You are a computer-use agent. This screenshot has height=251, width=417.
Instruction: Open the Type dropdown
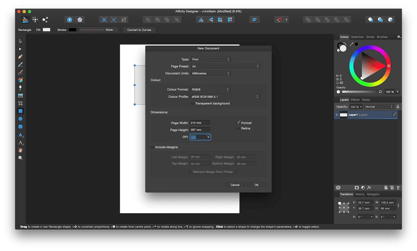(211, 59)
